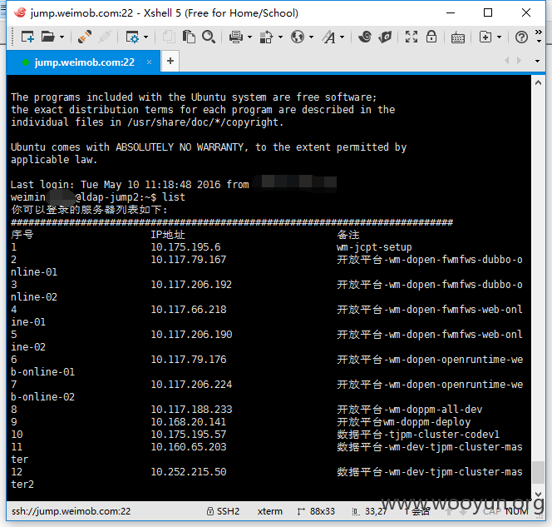Image resolution: width=552 pixels, height=527 pixels.
Task: Expand the Open folder dropdown arrow
Action: click(62, 37)
